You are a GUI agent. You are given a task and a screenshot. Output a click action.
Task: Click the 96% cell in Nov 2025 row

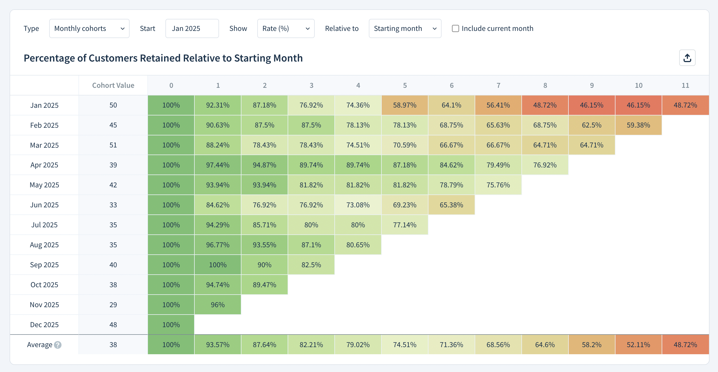[218, 304]
